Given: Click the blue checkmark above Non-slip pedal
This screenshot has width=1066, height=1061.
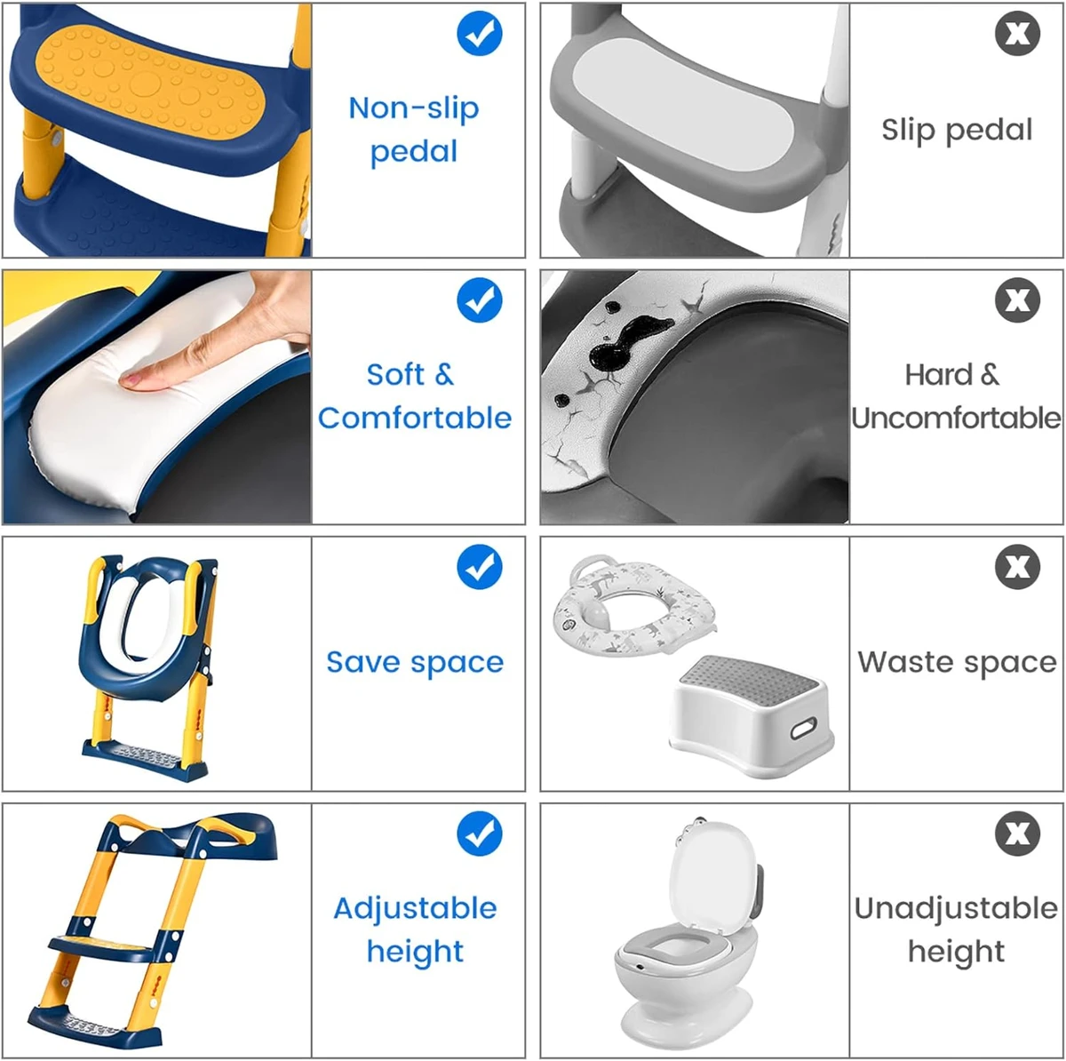Looking at the screenshot, I should click(480, 34).
